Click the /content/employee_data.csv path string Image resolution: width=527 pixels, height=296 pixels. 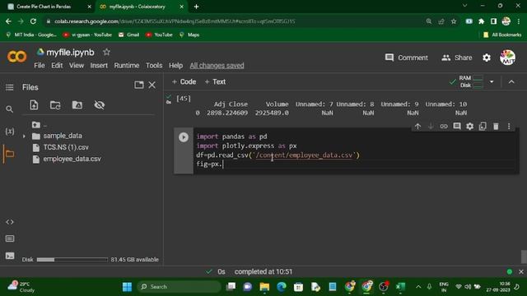[304, 155]
